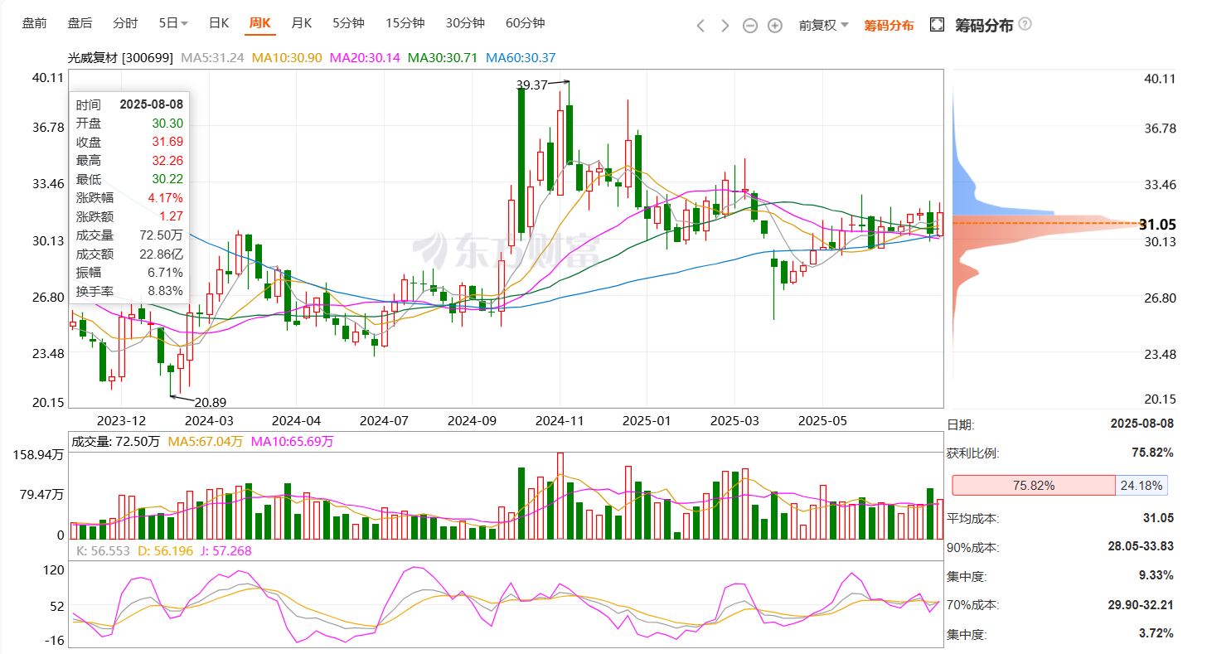Click volume MA10:65.69万 label

293,442
